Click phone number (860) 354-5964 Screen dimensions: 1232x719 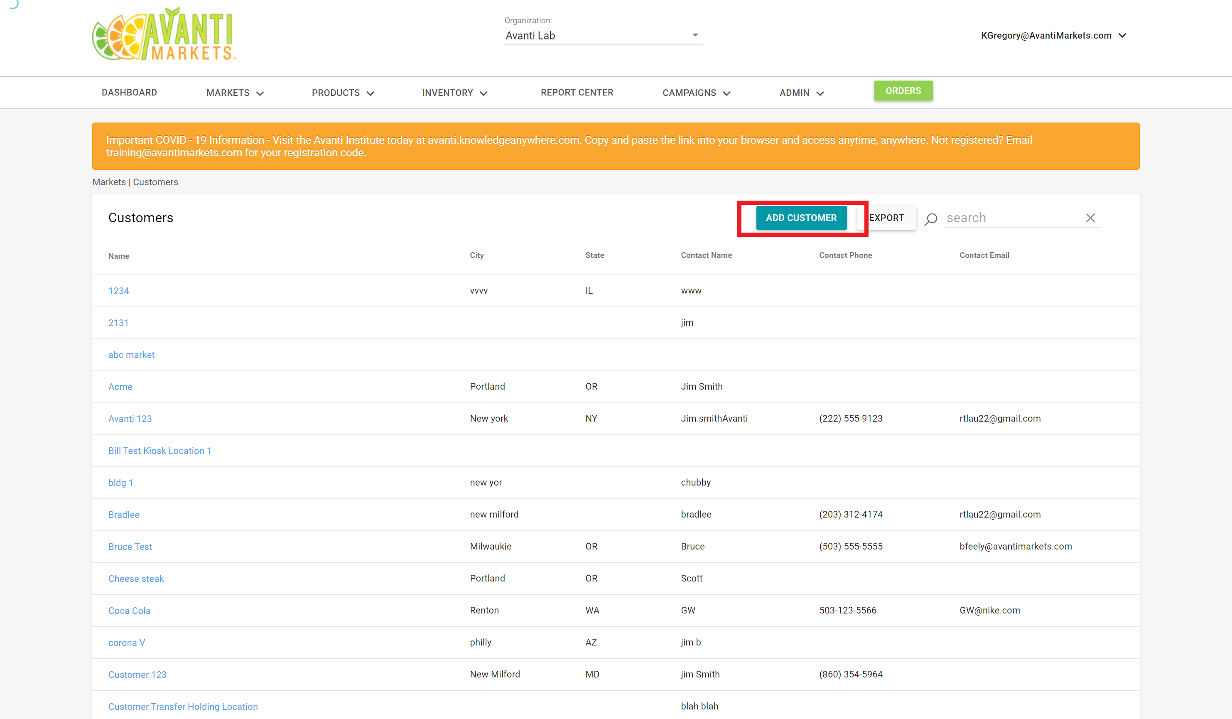[x=851, y=675]
